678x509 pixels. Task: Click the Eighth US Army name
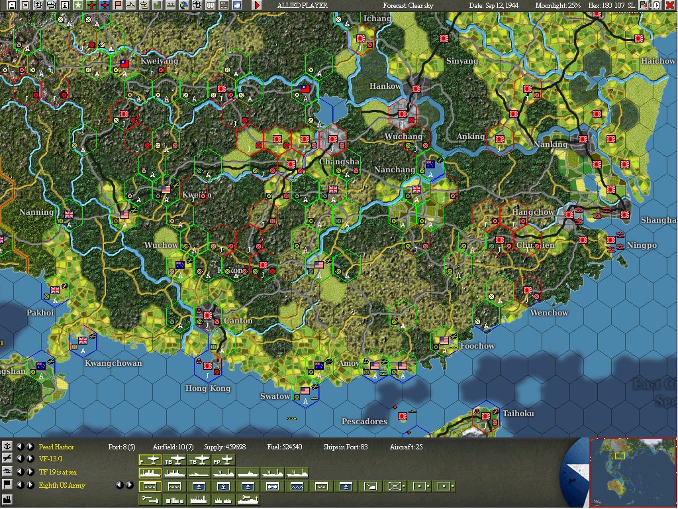tap(62, 485)
